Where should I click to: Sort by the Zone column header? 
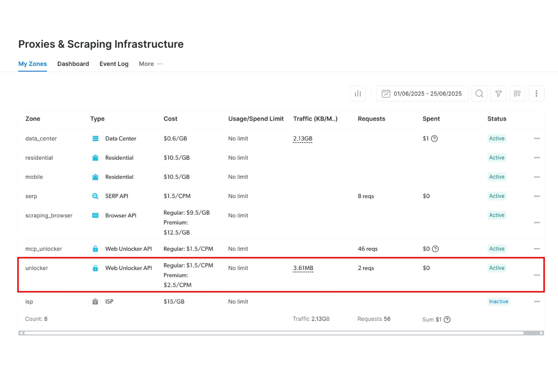(33, 119)
